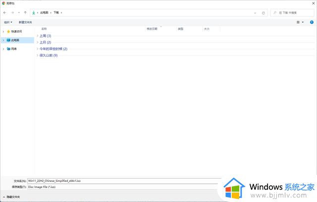Viewport: 317px width, 202px height.
Task: Open the 保存类型 Disc Image File dropdown
Action: [x=124, y=187]
